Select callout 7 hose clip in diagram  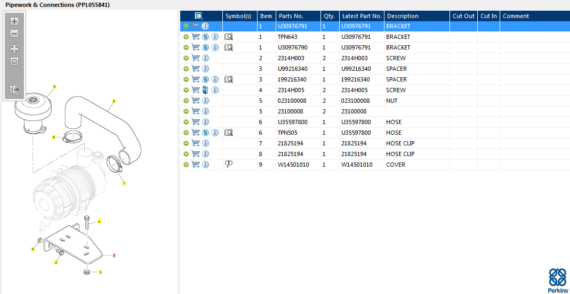coord(124,184)
